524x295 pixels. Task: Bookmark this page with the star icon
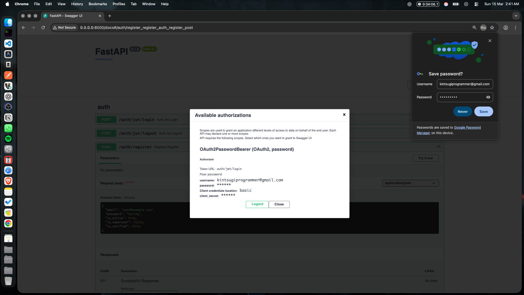coord(492,28)
